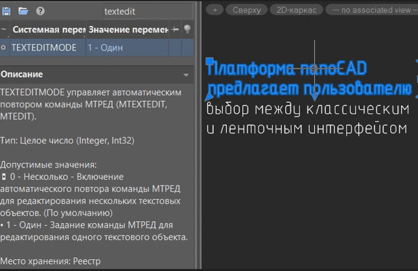
Task: Click the 'Допустимые значения:' description line
Action: click(48, 165)
